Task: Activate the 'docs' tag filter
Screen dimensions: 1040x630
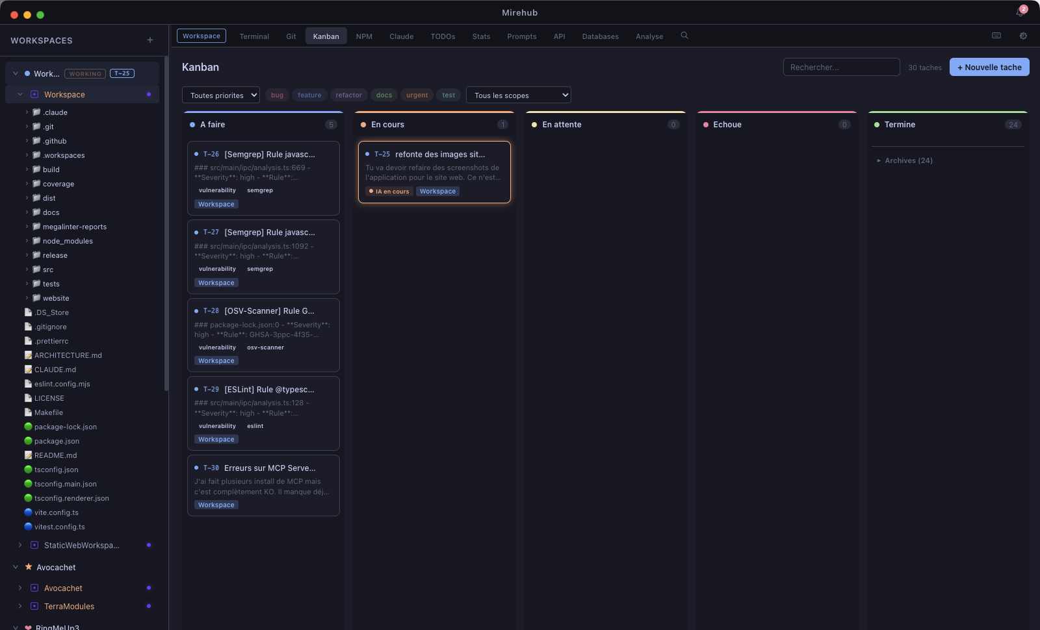Action: point(383,95)
